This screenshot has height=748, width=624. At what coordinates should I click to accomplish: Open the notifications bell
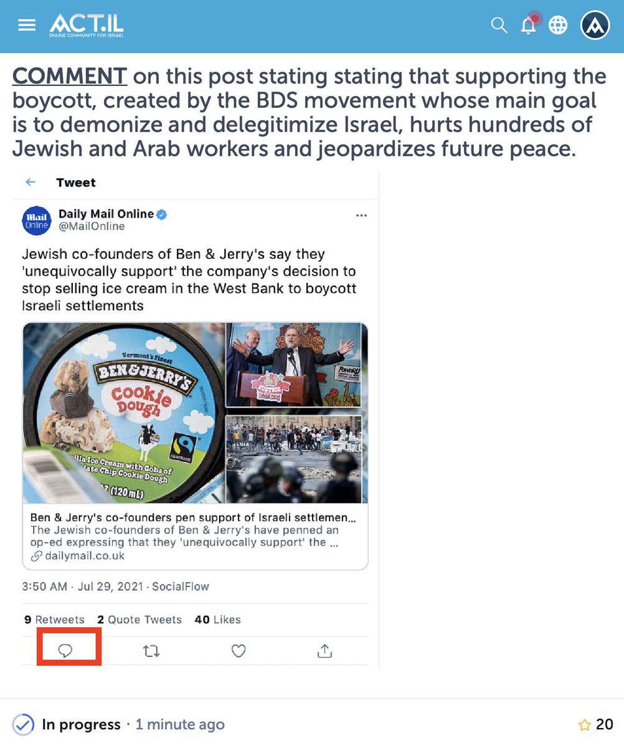coord(529,24)
